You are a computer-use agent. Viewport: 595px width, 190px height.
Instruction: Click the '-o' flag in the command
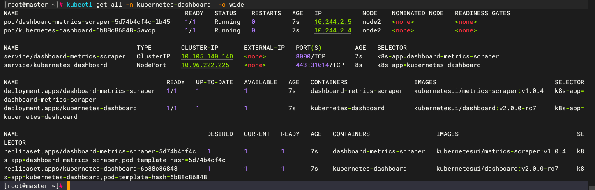pyautogui.click(x=222, y=5)
